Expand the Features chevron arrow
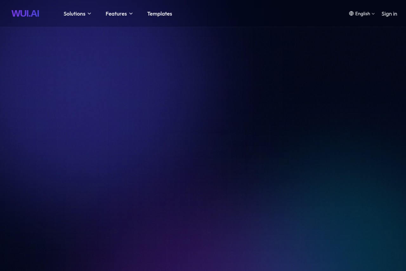406x271 pixels. tap(131, 14)
